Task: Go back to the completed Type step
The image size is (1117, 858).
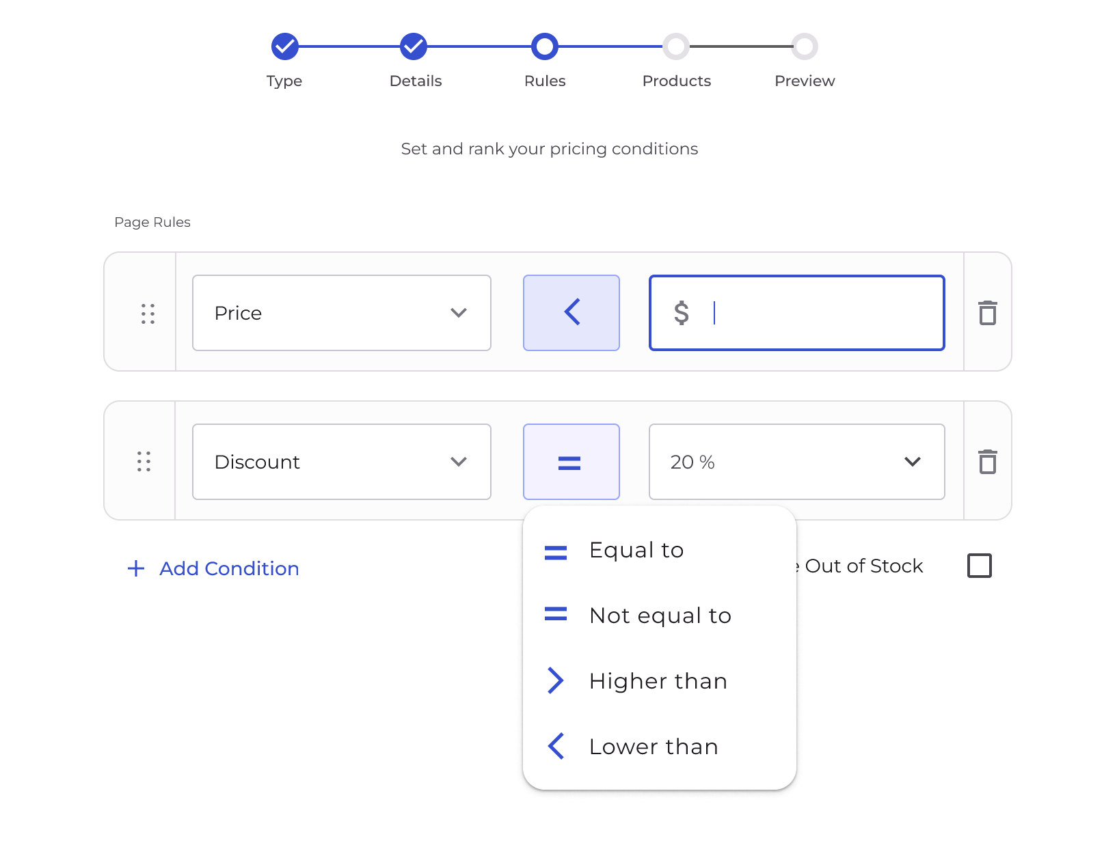Action: [284, 46]
